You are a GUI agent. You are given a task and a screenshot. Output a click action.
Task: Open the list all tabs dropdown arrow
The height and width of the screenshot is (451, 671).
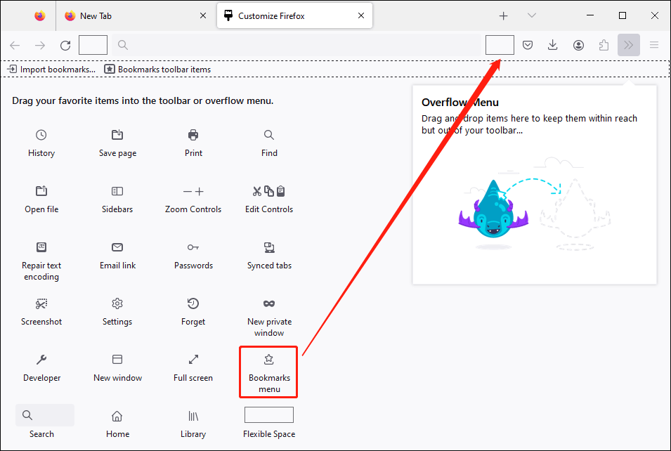pyautogui.click(x=532, y=15)
